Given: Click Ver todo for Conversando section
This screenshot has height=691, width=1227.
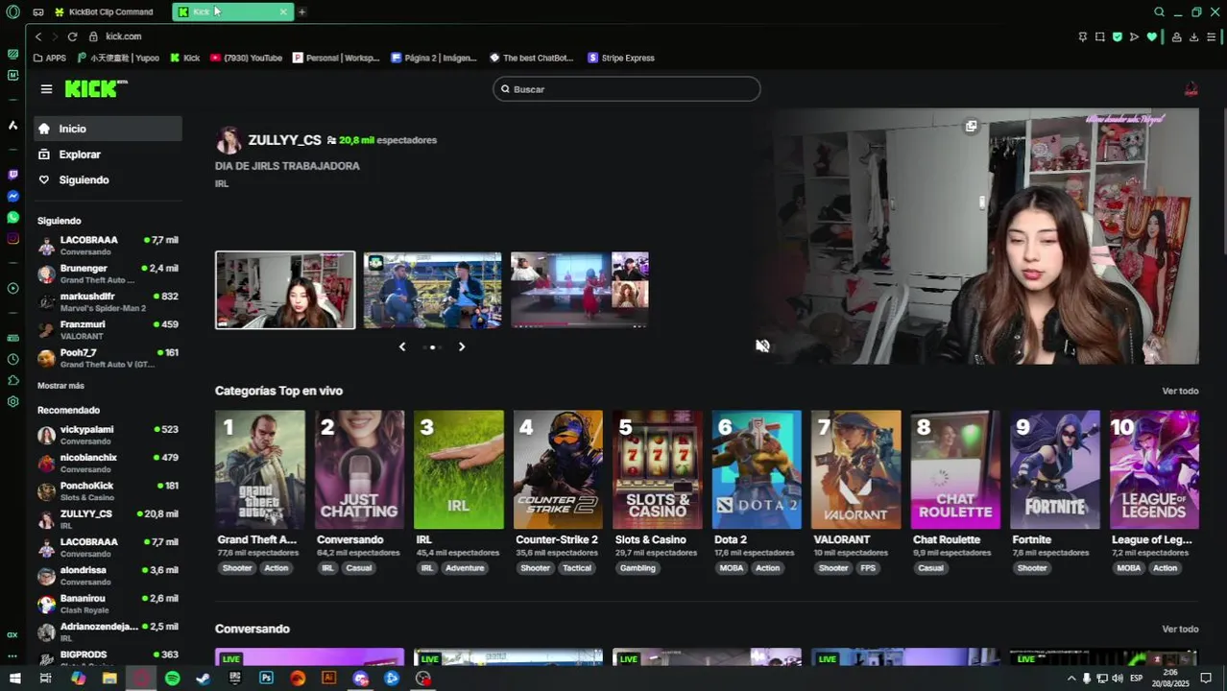Looking at the screenshot, I should [1180, 629].
